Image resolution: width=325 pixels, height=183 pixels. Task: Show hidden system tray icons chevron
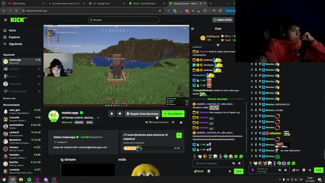click(280, 180)
